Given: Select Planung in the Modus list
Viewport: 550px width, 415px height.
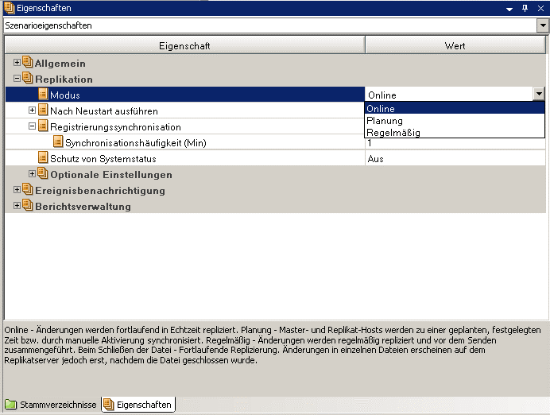Looking at the screenshot, I should click(x=385, y=121).
